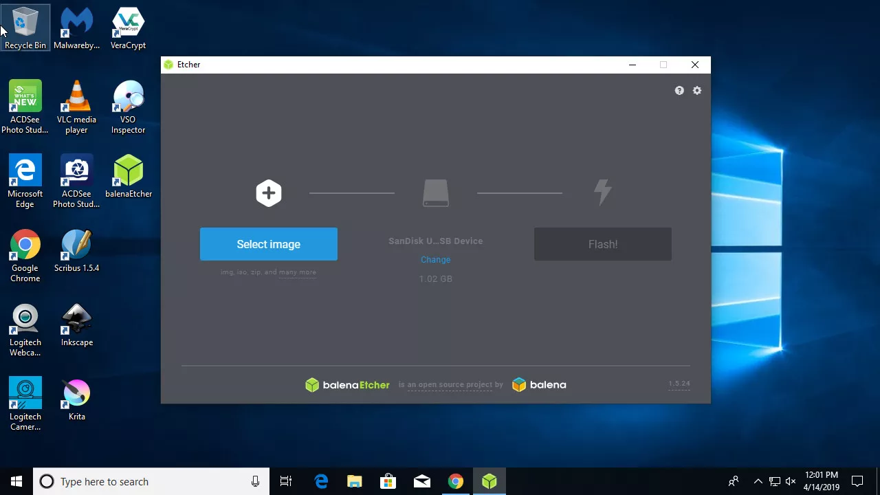The width and height of the screenshot is (880, 495).
Task: Select VSO Inspector desktop icon
Action: point(129,107)
